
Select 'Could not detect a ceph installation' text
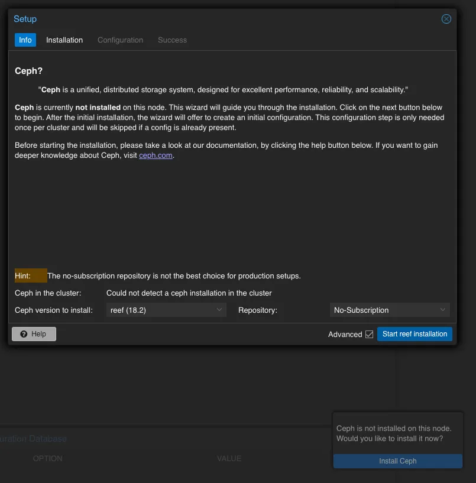click(x=189, y=293)
